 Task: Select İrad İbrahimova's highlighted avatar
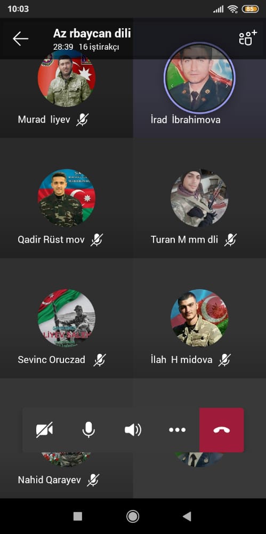(x=199, y=78)
